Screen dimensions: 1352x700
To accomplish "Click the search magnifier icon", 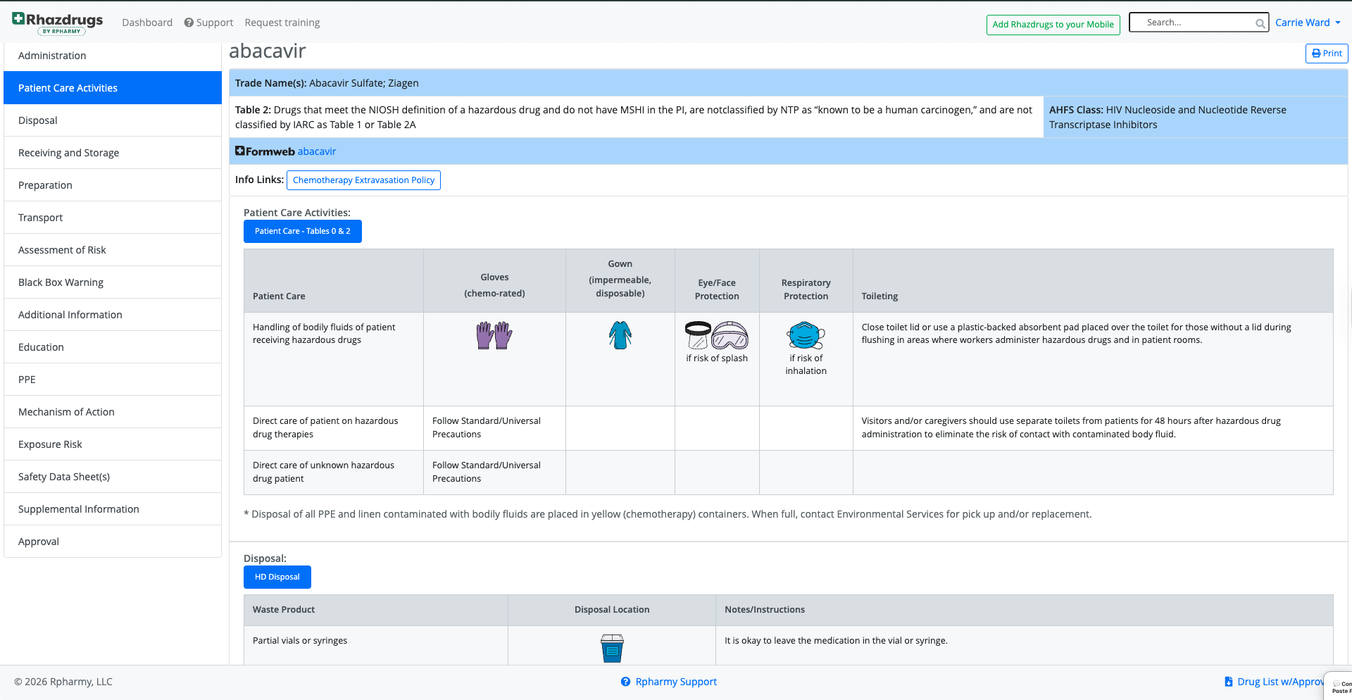I will click(1260, 23).
